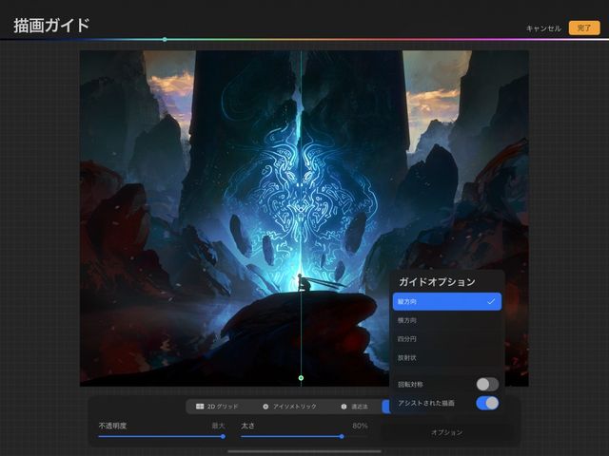Choose 四分円 (quadrant) symmetry option
Image resolution: width=609 pixels, height=456 pixels.
click(x=446, y=339)
